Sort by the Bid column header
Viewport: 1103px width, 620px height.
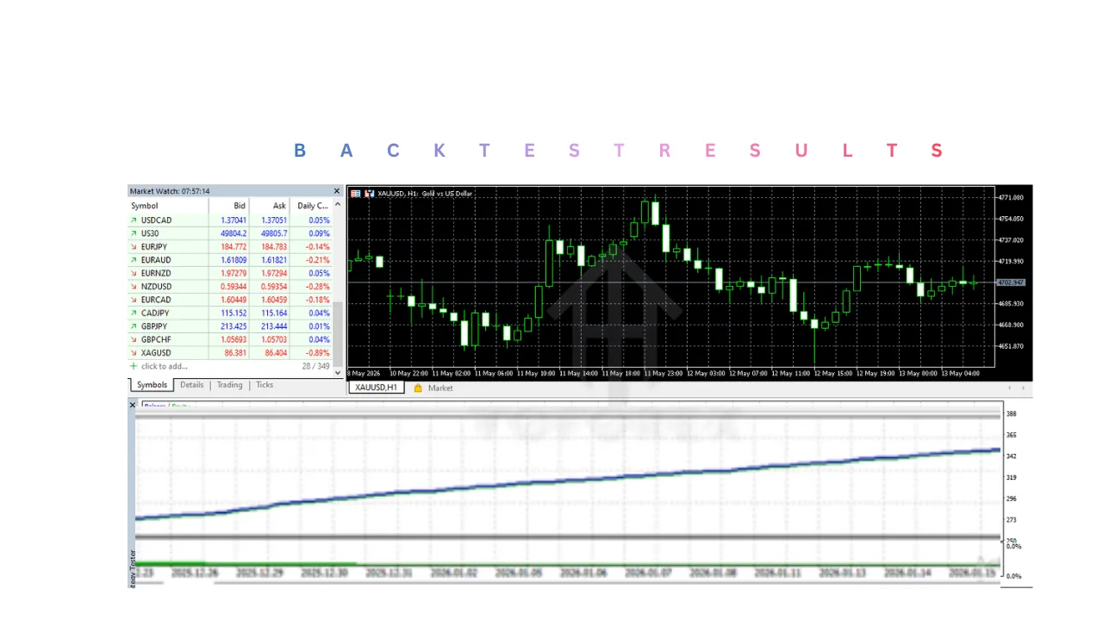[x=229, y=206]
